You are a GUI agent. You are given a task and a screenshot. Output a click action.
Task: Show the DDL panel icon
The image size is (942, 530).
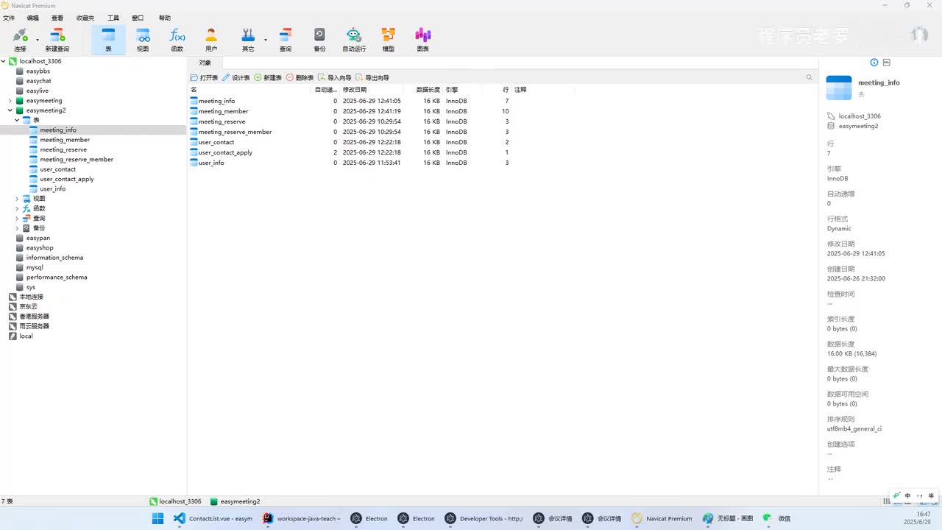887,63
